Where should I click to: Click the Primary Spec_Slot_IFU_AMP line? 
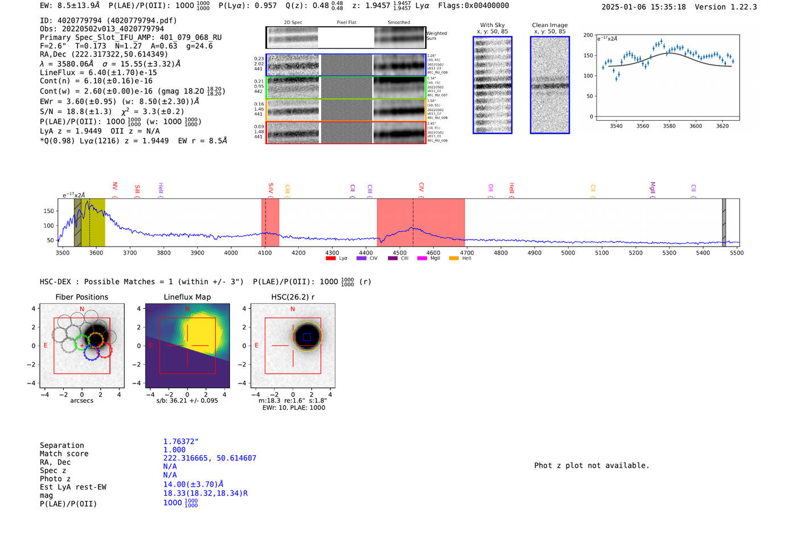(x=131, y=38)
